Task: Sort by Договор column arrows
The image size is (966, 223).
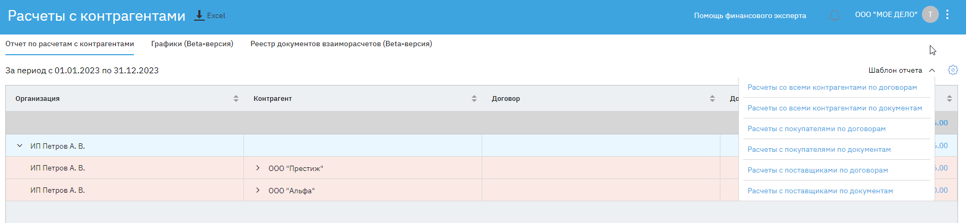Action: (x=712, y=99)
